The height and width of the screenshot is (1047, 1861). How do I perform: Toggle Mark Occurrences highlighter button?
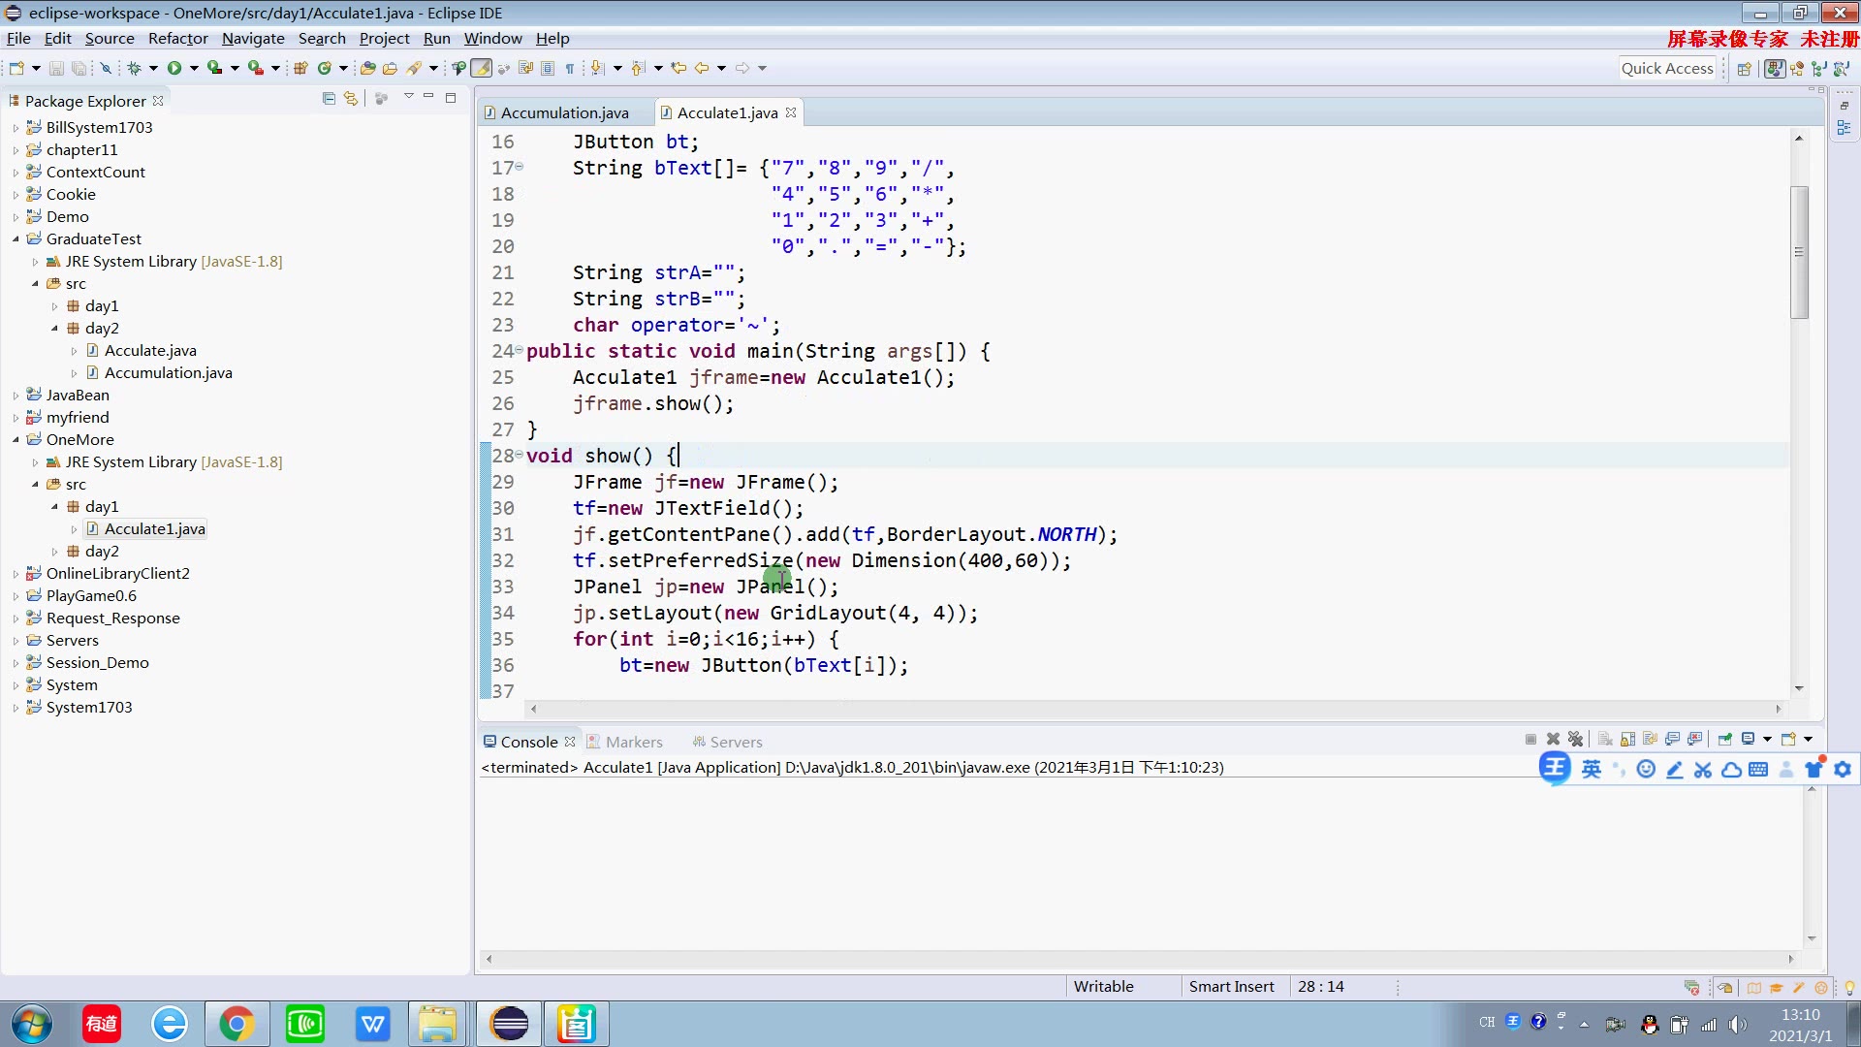481,68
